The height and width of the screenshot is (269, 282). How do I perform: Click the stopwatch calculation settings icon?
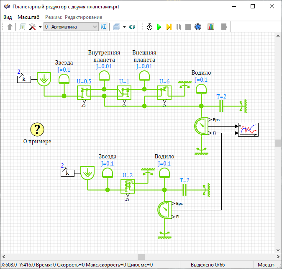[x=149, y=27]
